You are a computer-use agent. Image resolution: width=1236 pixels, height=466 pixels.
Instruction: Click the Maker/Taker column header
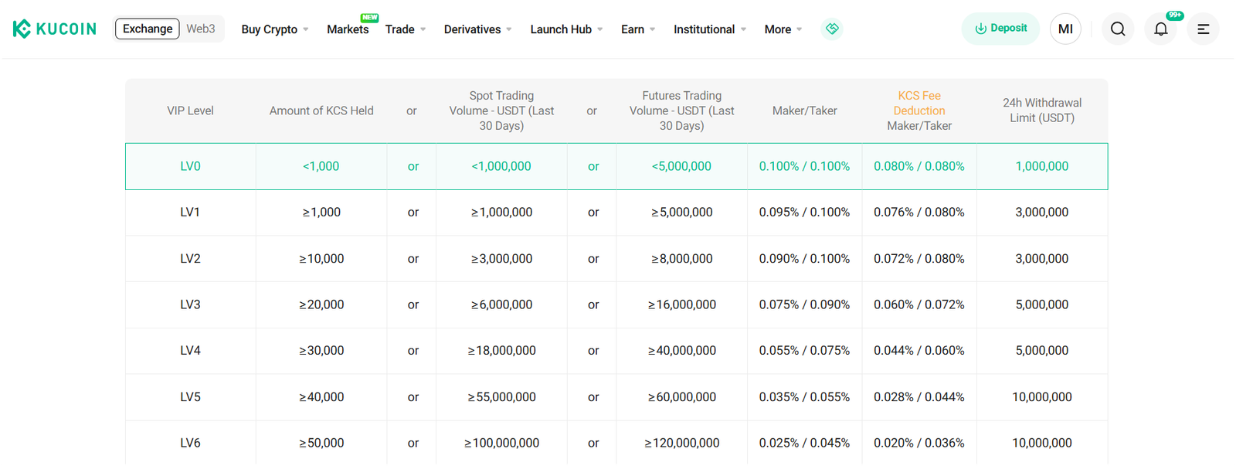(804, 111)
